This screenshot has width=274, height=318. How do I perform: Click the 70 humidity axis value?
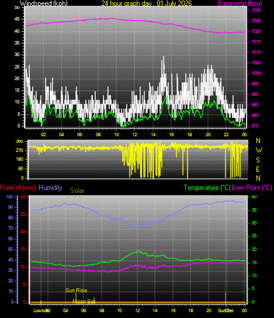[x=11, y=228]
